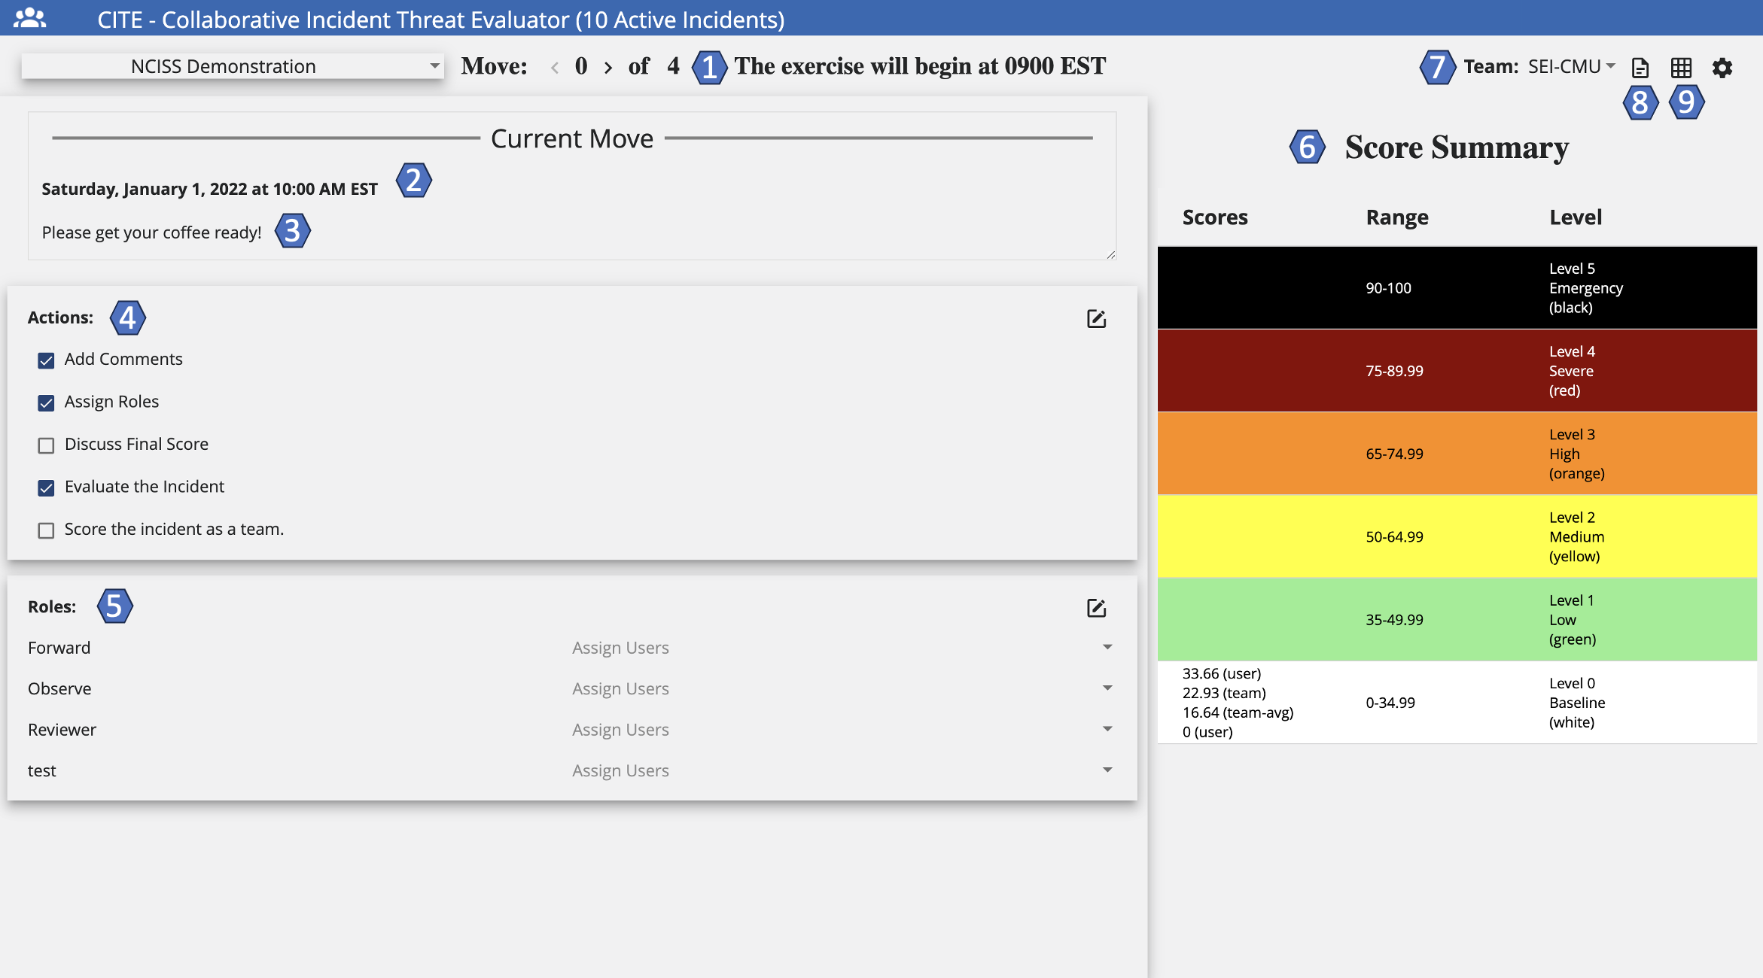
Task: Click the edit pencil on the Actions panel
Action: click(x=1096, y=319)
